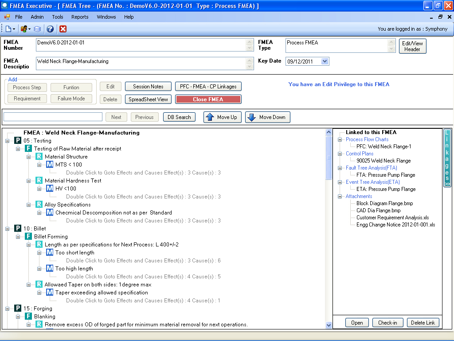Collapse the Attachments linkage node
This screenshot has height=341, width=454.
tap(340, 196)
